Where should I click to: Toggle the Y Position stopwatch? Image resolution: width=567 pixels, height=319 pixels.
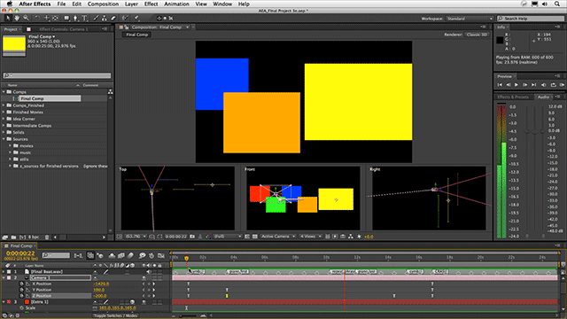point(21,290)
